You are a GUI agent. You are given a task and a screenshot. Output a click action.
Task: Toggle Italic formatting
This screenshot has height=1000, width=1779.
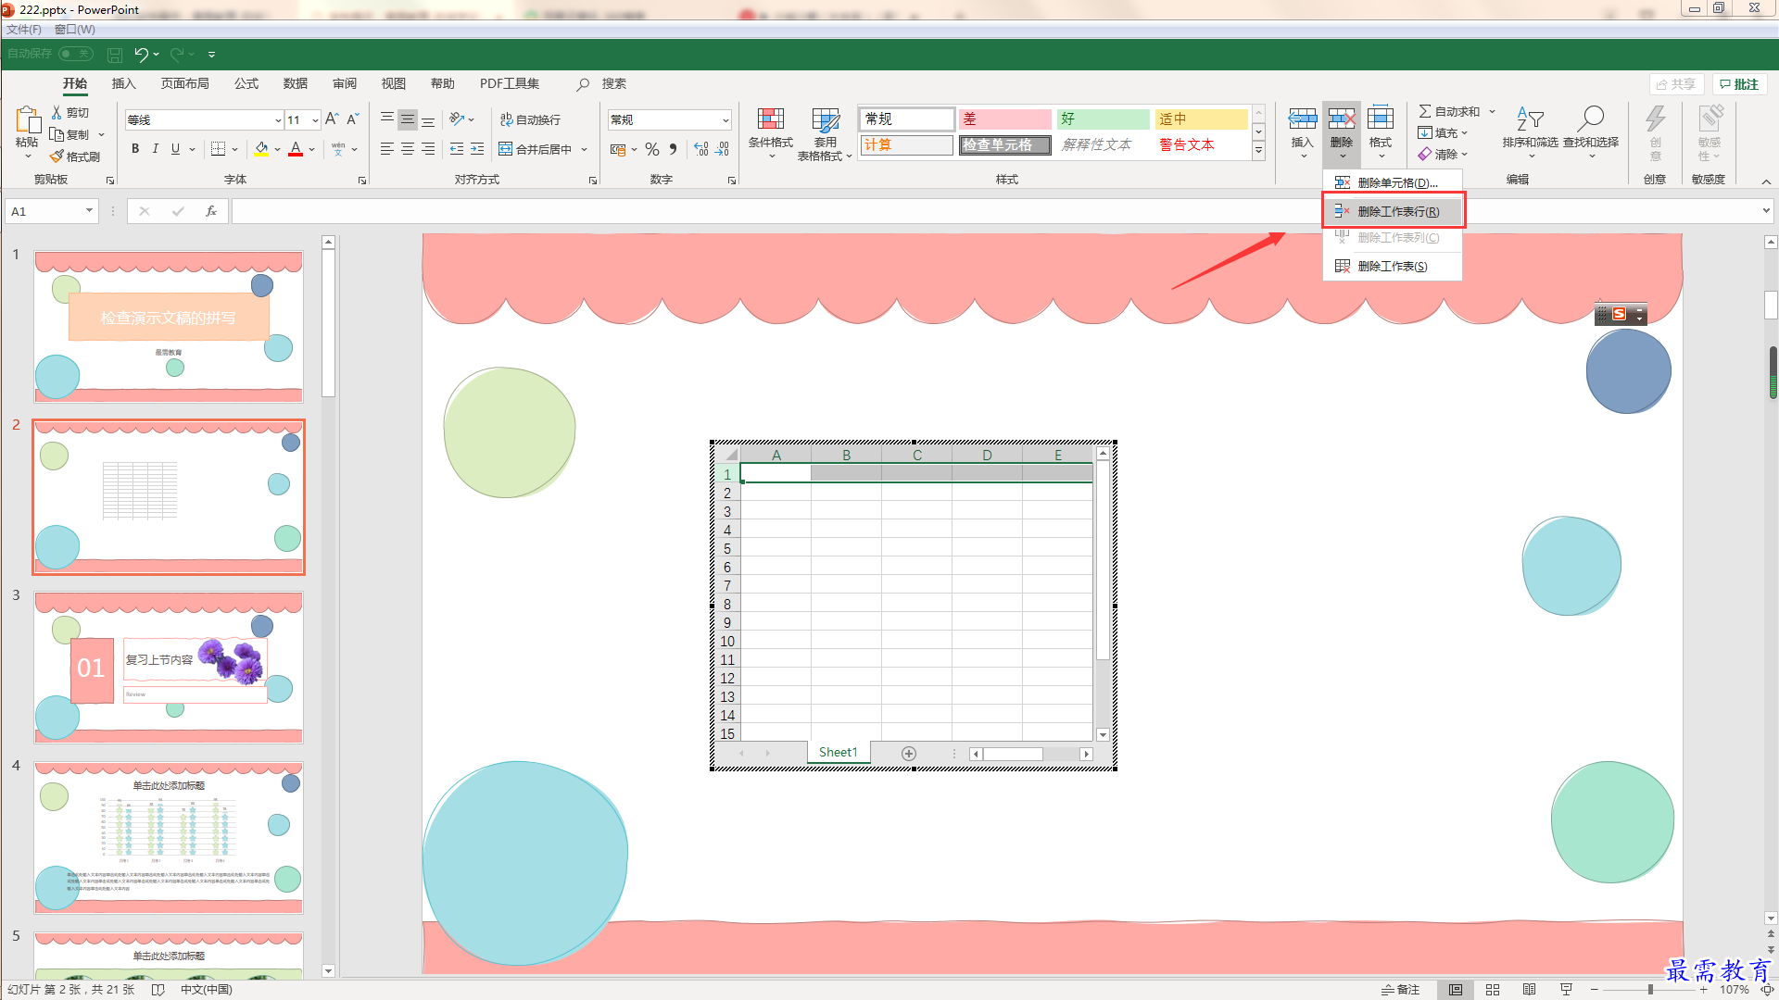pyautogui.click(x=156, y=149)
